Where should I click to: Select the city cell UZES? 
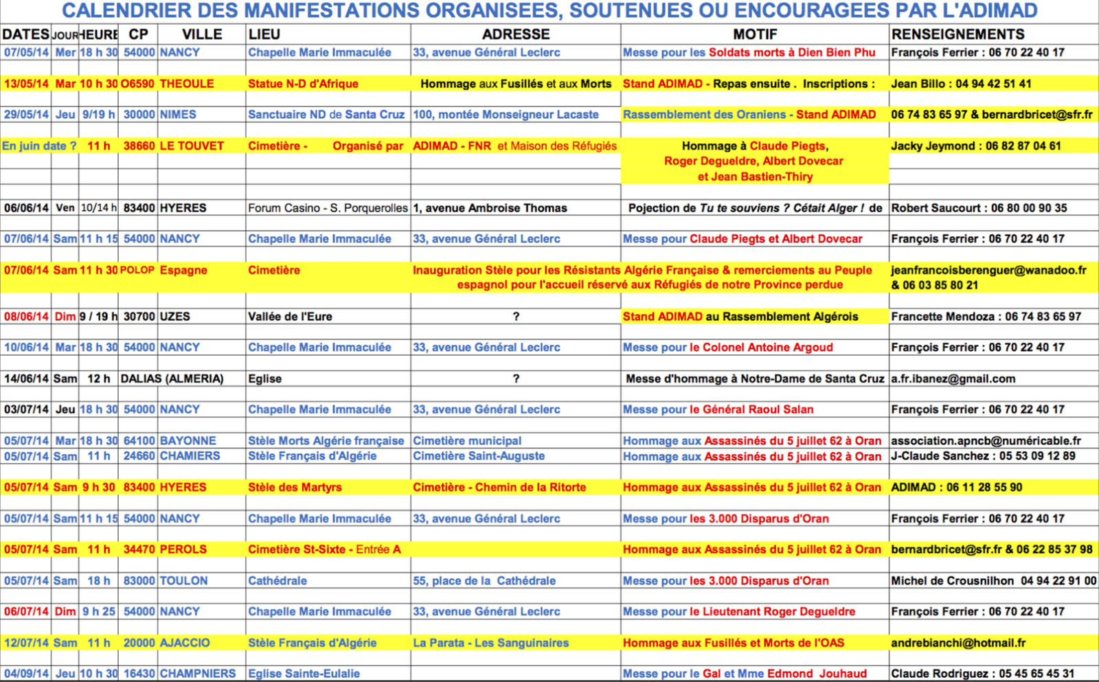click(x=175, y=317)
